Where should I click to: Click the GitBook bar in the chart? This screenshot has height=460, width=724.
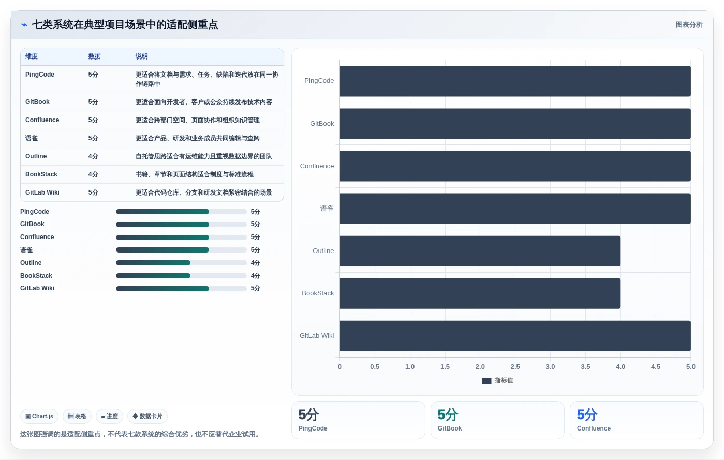pos(515,124)
